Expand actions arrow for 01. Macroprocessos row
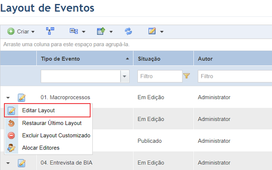Image resolution: width=272 pixels, height=170 pixels. coord(8,98)
